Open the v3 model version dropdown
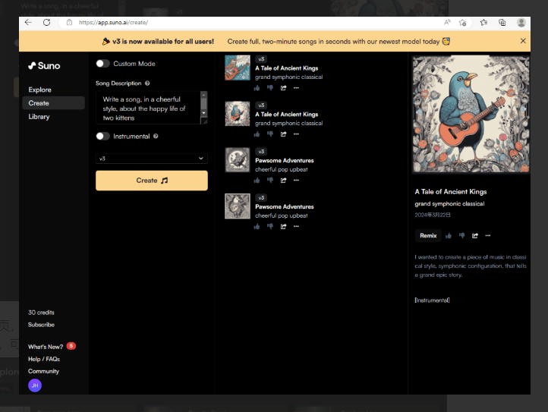This screenshot has width=548, height=412. (151, 159)
